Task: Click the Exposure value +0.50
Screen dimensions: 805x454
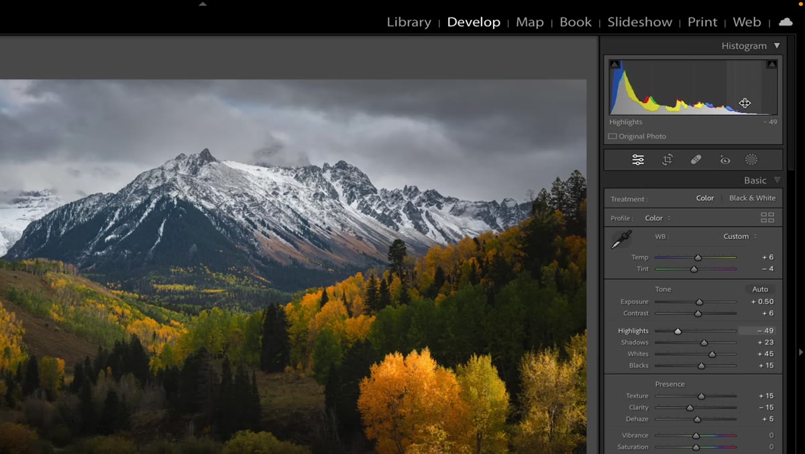Action: (762, 302)
